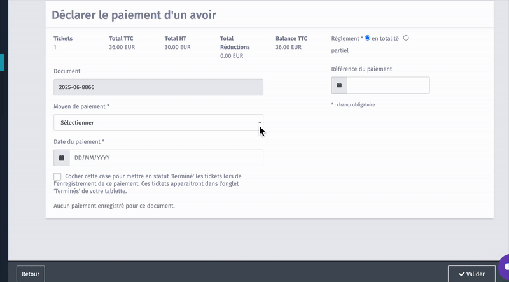This screenshot has height=282, width=509.
Task: Click the calendar icon beside payment date
Action: (62, 158)
